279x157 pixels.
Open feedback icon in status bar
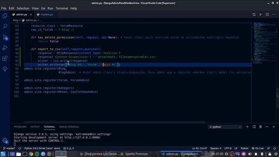point(269,148)
